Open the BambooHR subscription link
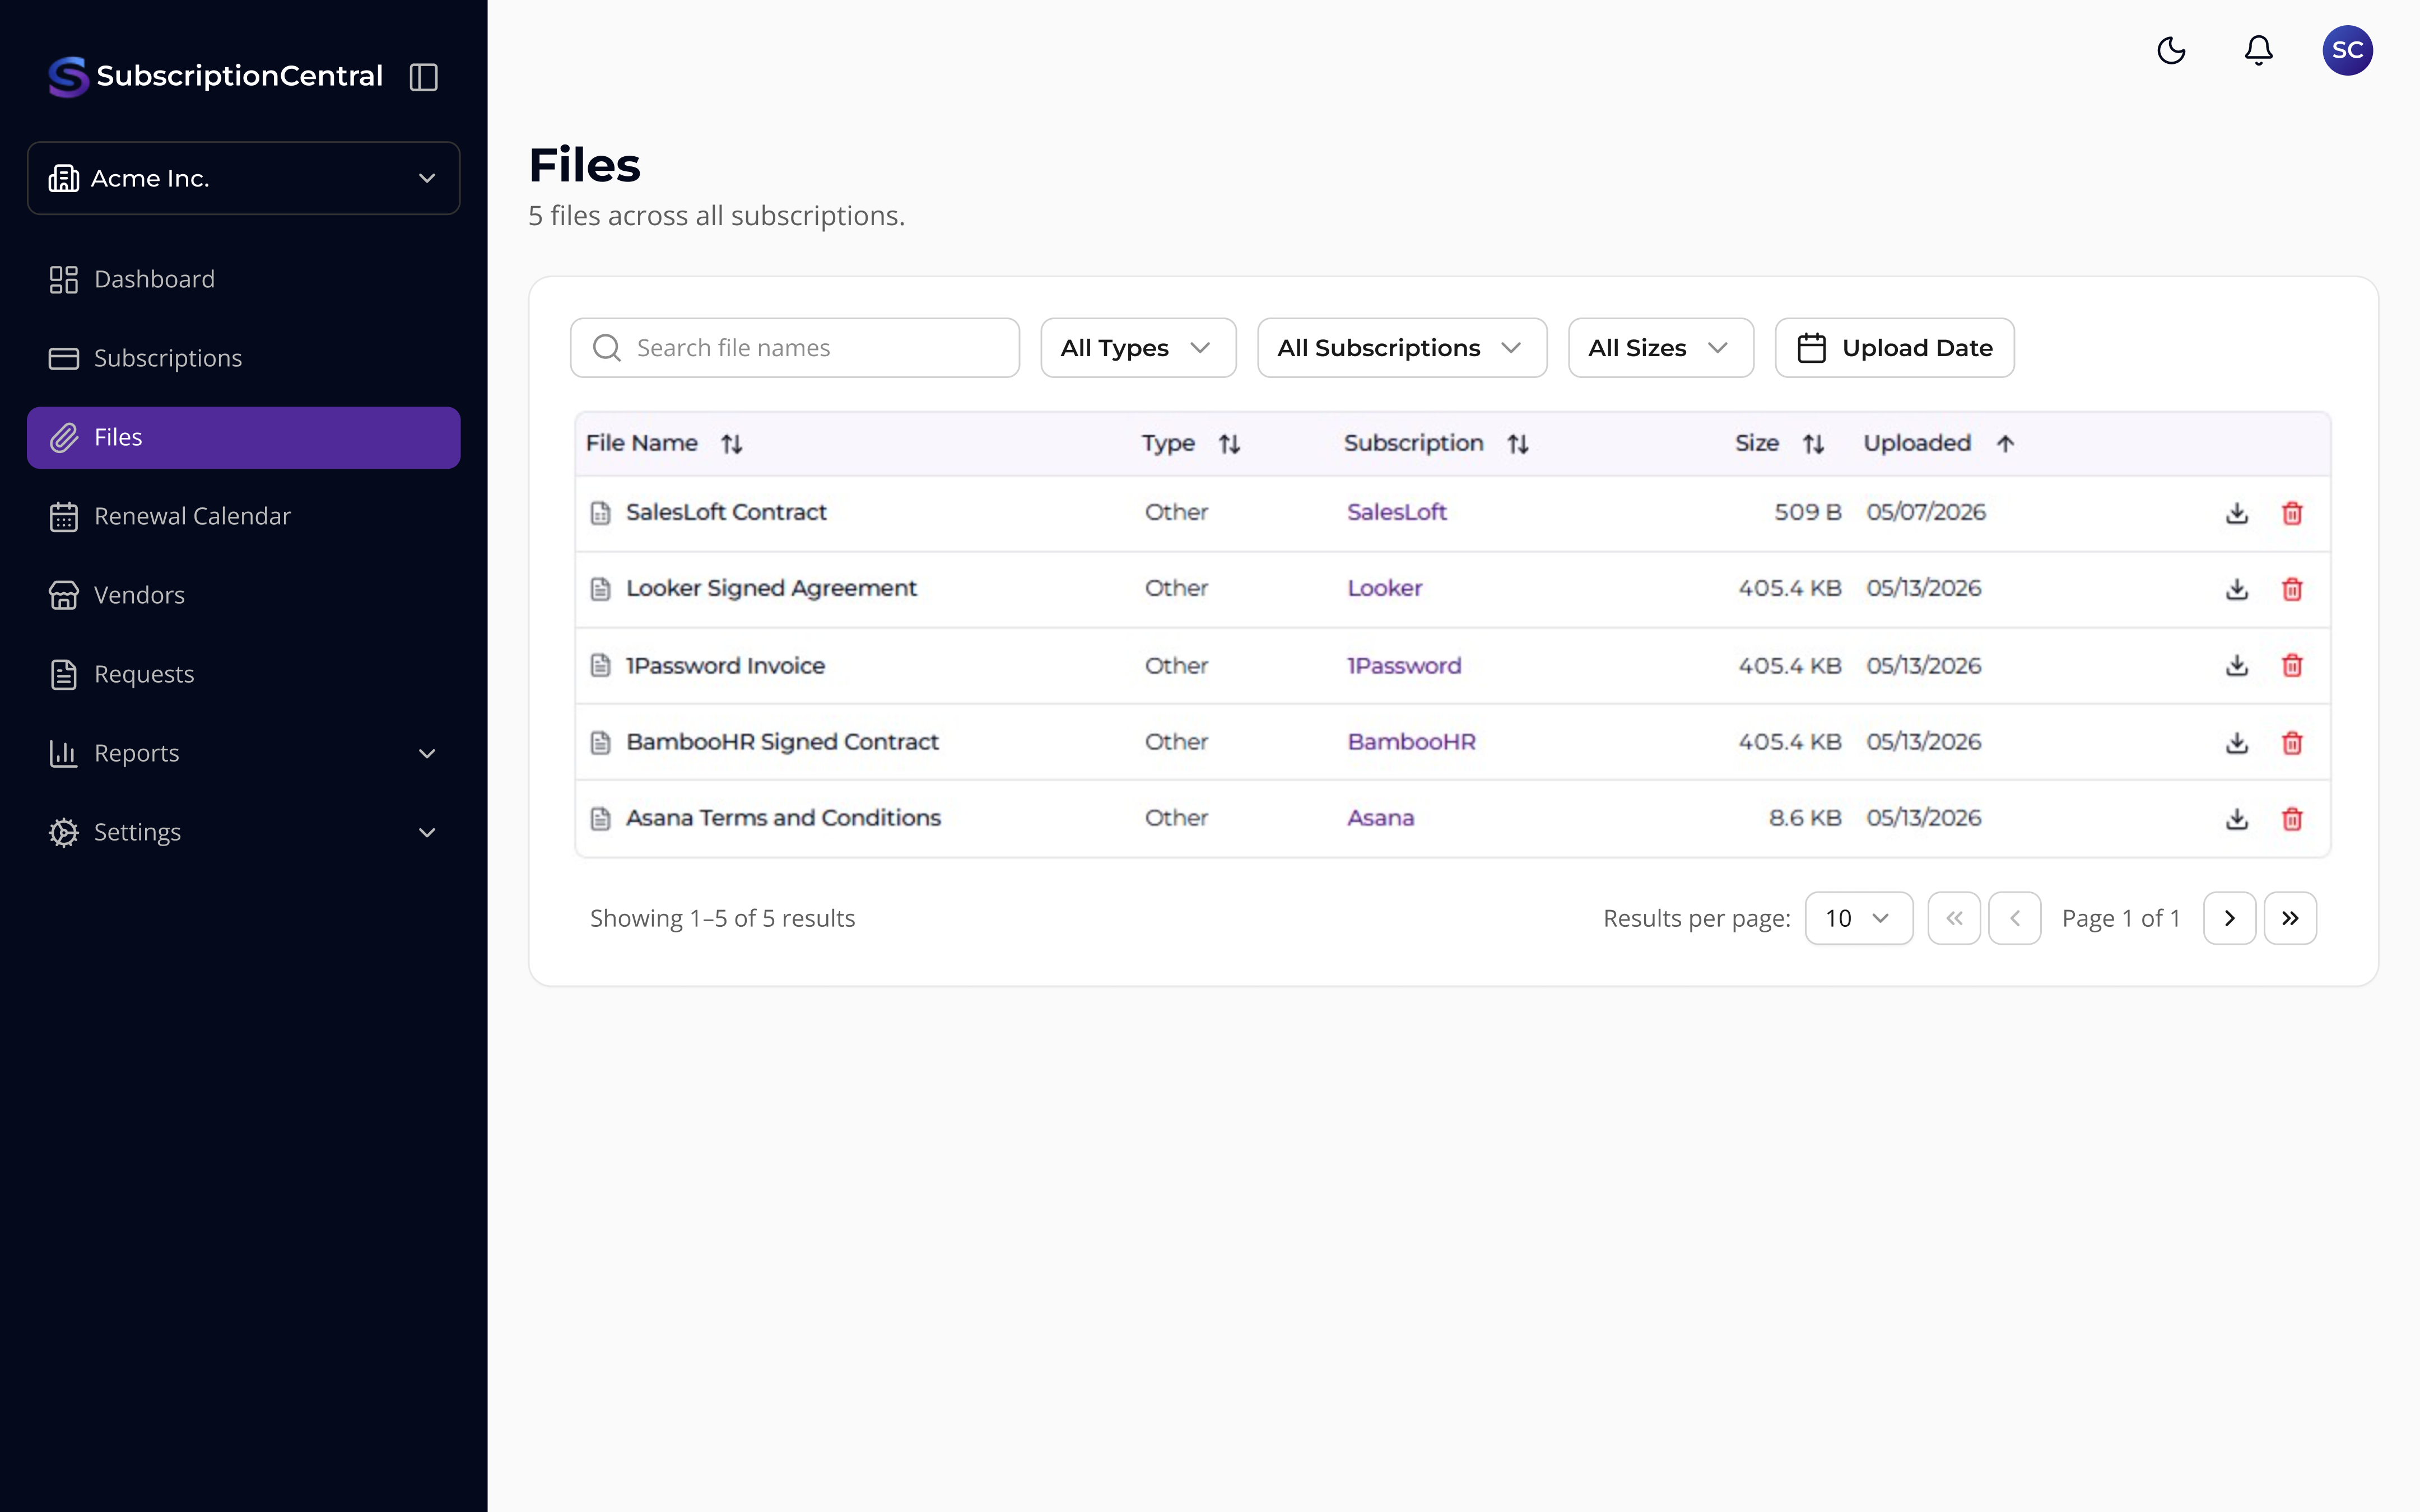 pyautogui.click(x=1411, y=742)
